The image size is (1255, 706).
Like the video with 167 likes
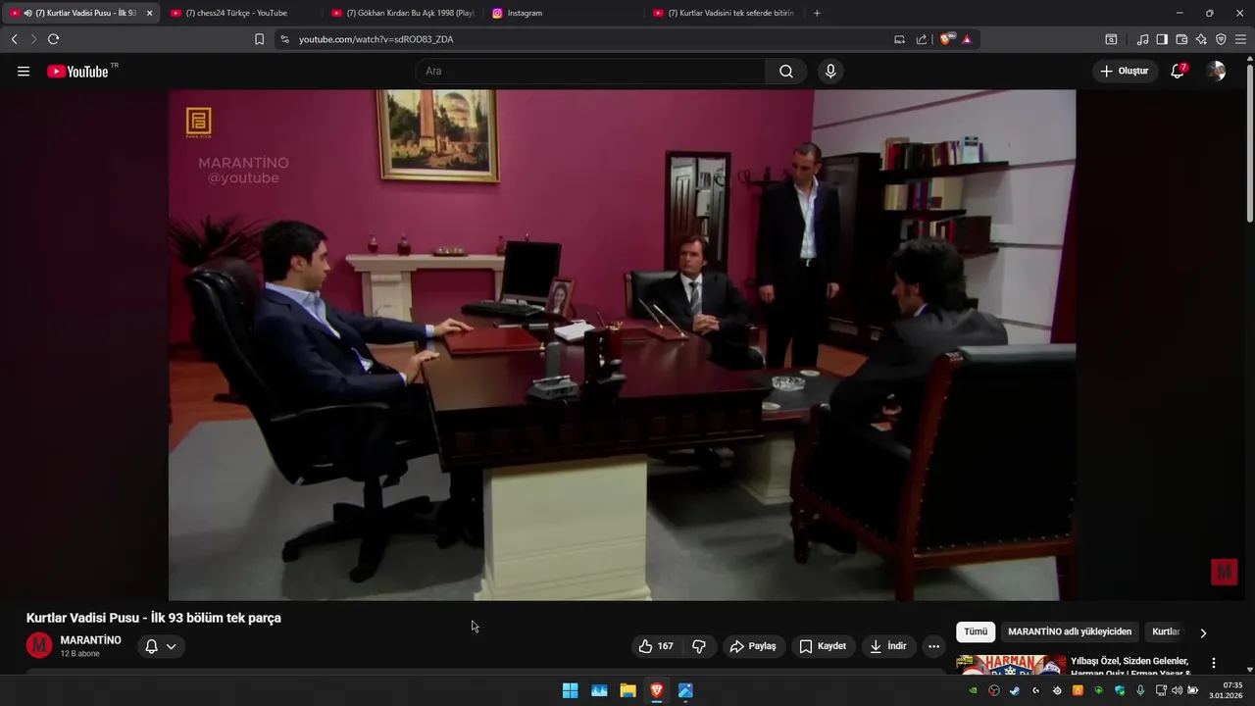pyautogui.click(x=657, y=646)
